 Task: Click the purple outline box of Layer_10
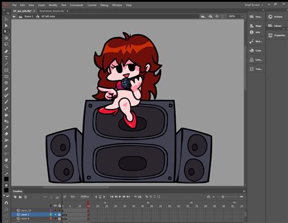51,210
